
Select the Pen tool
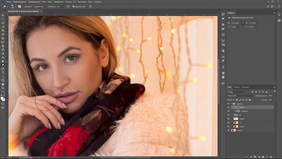coord(3,69)
